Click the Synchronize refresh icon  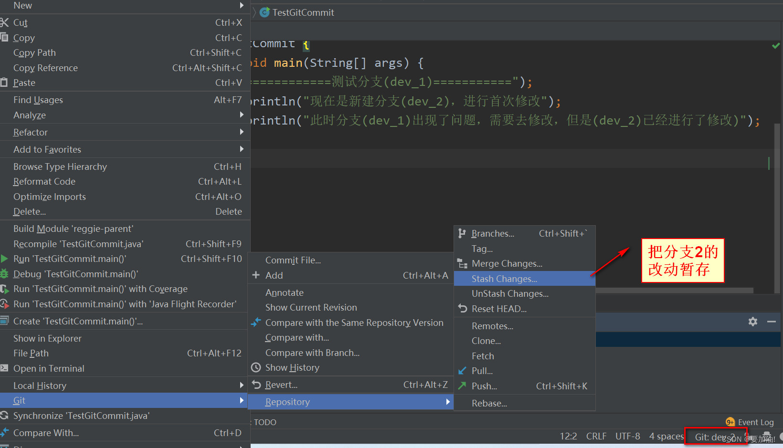click(4, 416)
